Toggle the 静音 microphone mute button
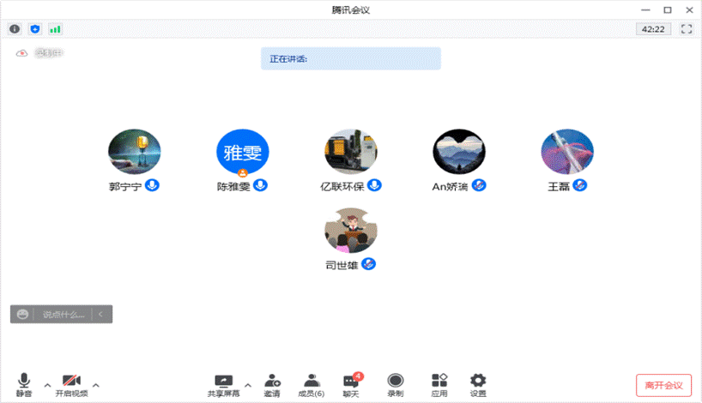Image resolution: width=702 pixels, height=403 pixels. click(24, 384)
